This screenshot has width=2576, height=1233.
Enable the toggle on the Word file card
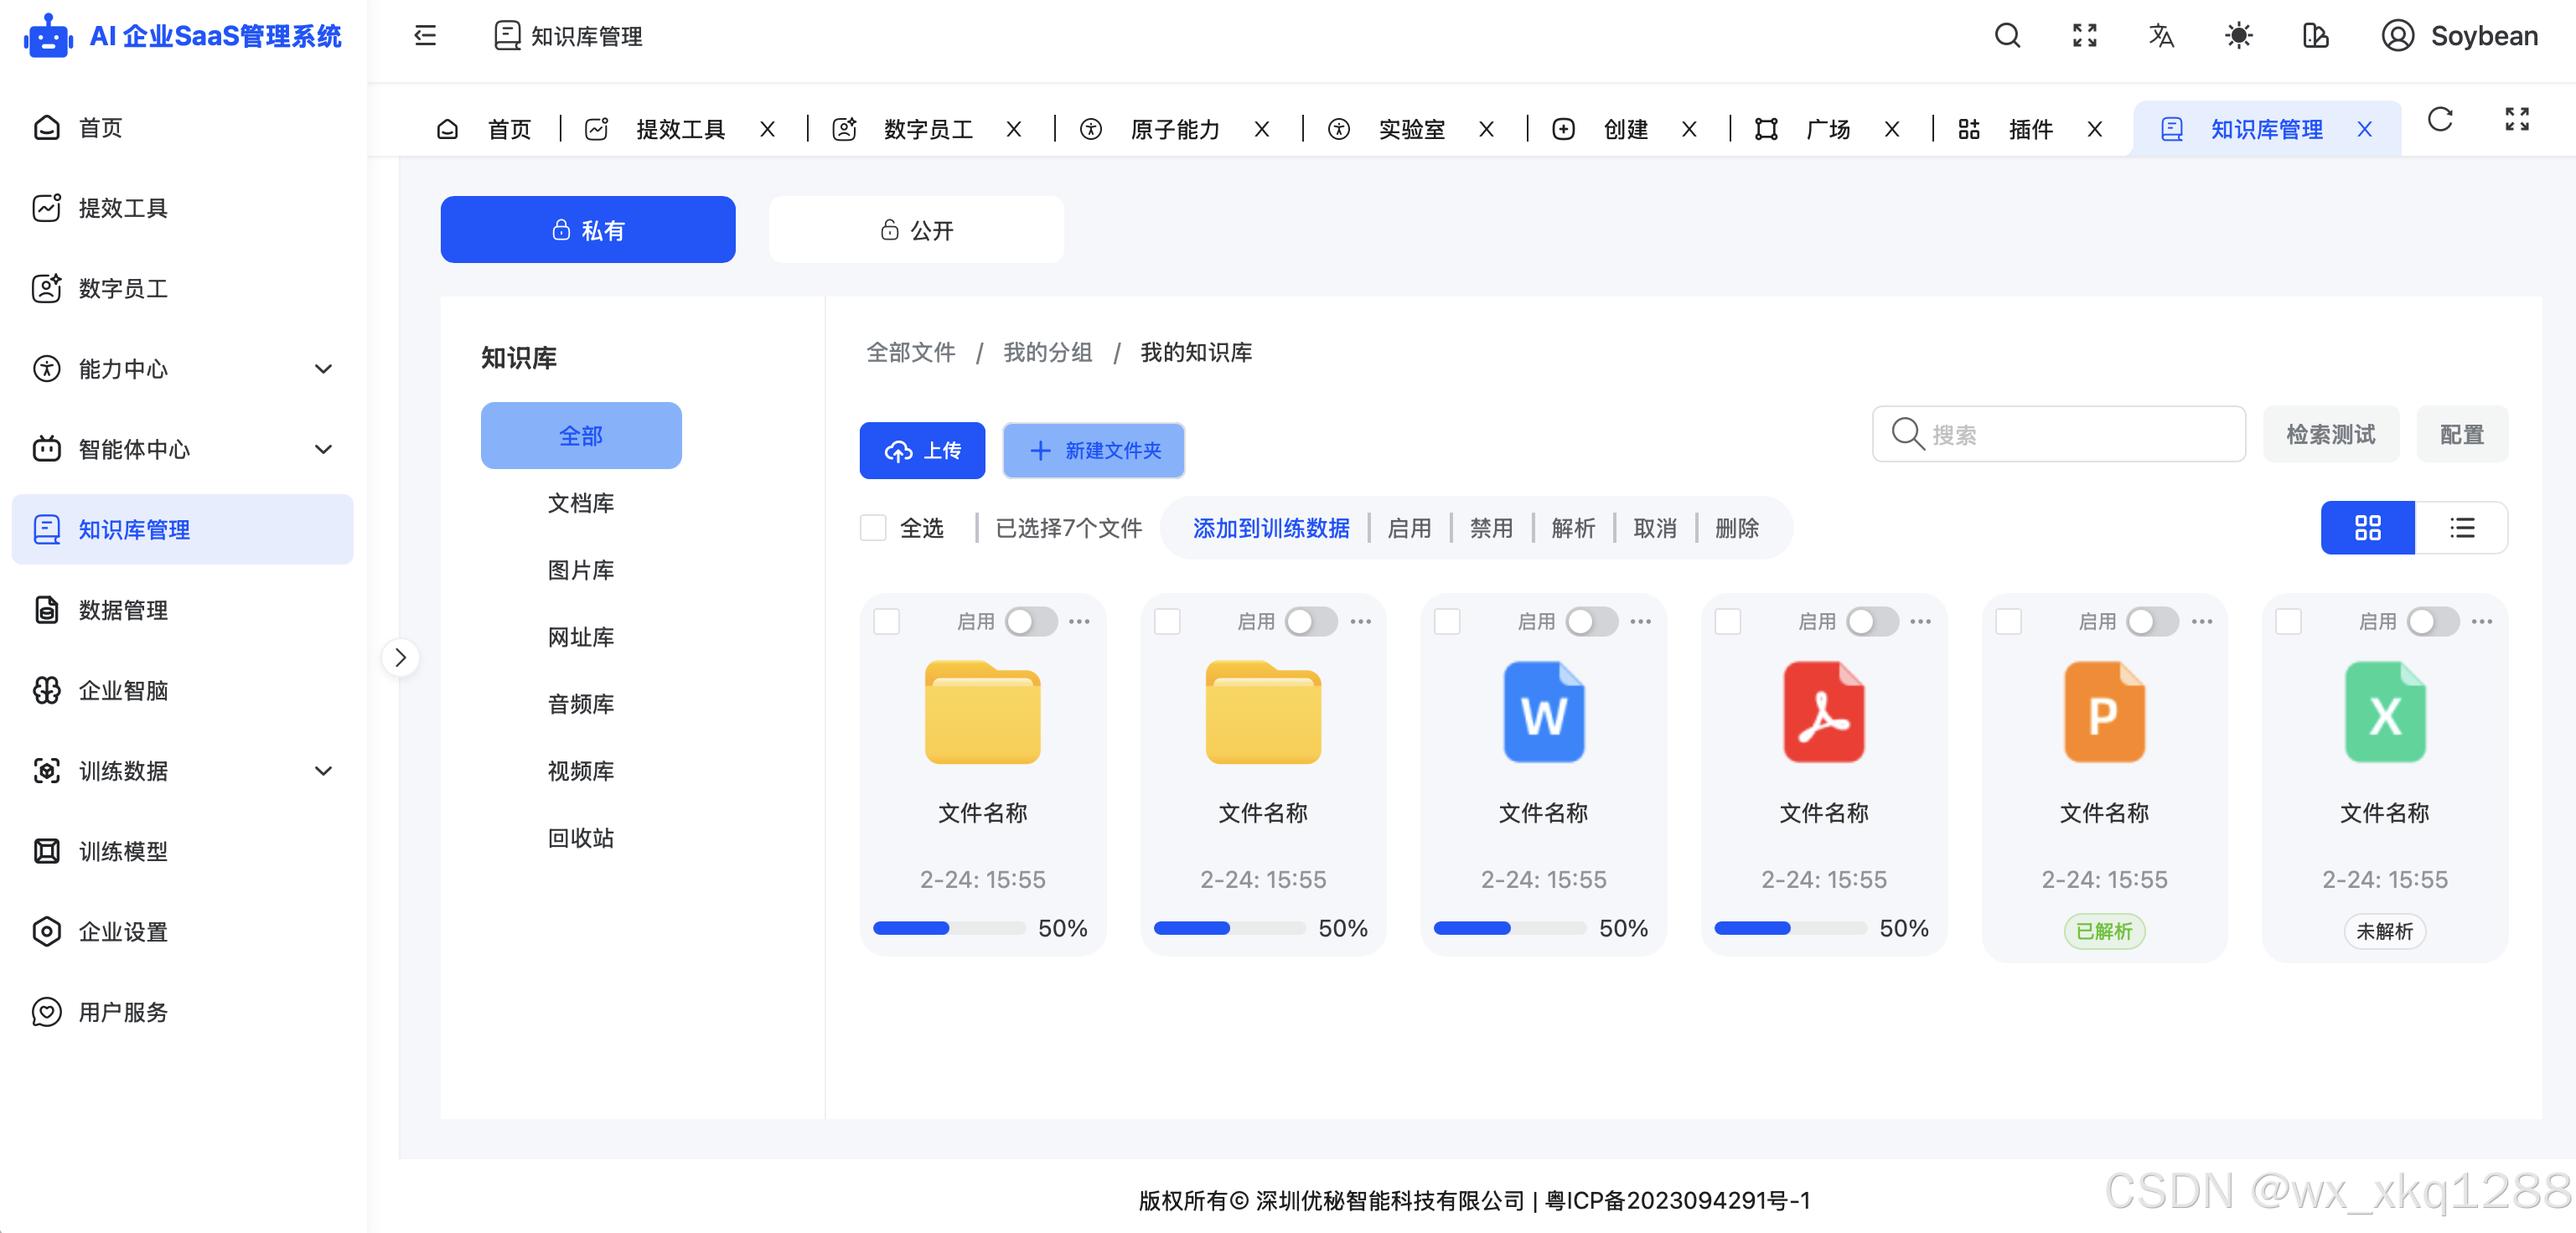1591,622
